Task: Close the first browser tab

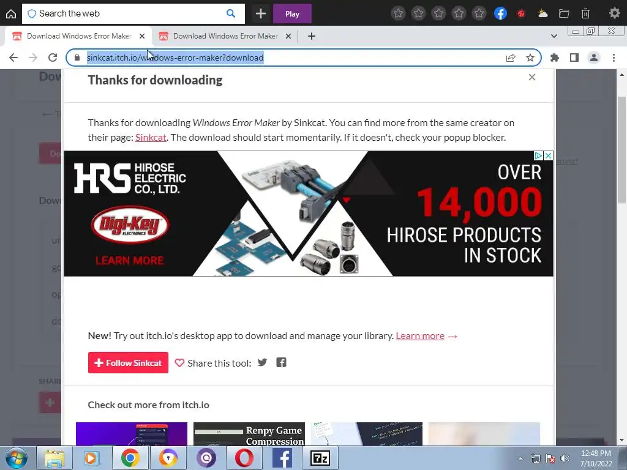Action: 142,36
